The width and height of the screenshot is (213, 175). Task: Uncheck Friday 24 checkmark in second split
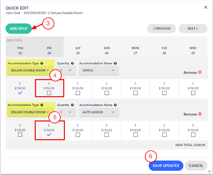[x=49, y=135]
